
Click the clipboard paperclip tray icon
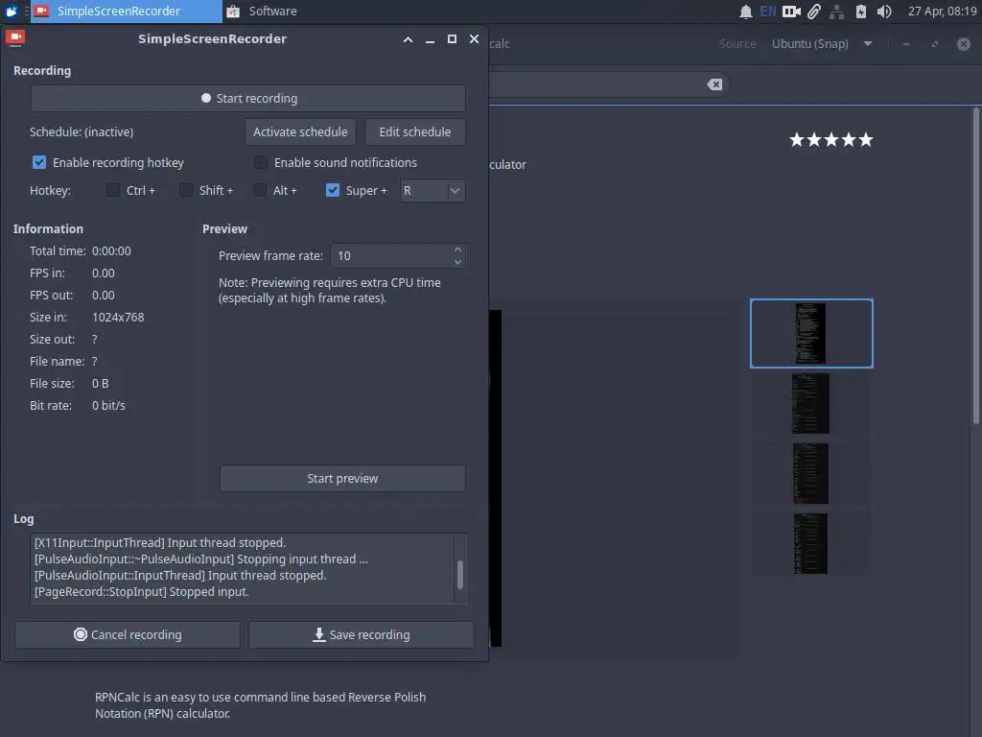click(813, 12)
